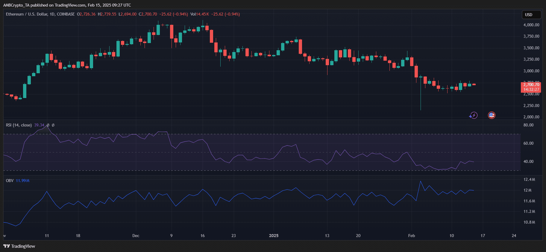Viewport: 546px width, 252px height.
Task: Click the 11.6M OBV axis label
Action: click(x=529, y=201)
